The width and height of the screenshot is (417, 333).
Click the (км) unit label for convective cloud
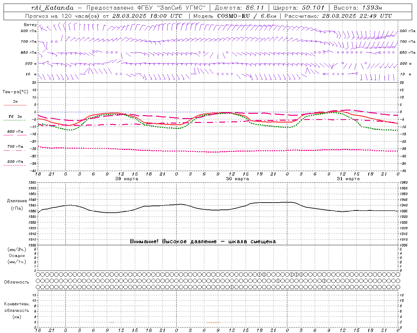click(x=17, y=317)
